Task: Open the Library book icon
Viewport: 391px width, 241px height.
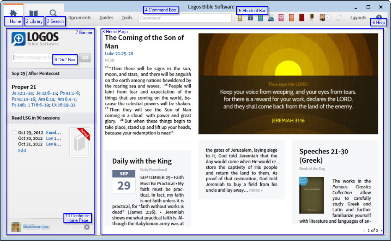Action: point(34,13)
